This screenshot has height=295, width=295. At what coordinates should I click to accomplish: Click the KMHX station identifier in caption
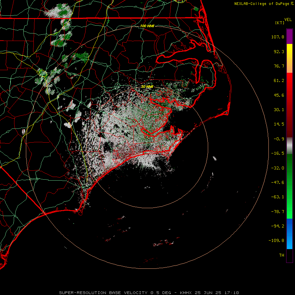[x=186, y=293]
